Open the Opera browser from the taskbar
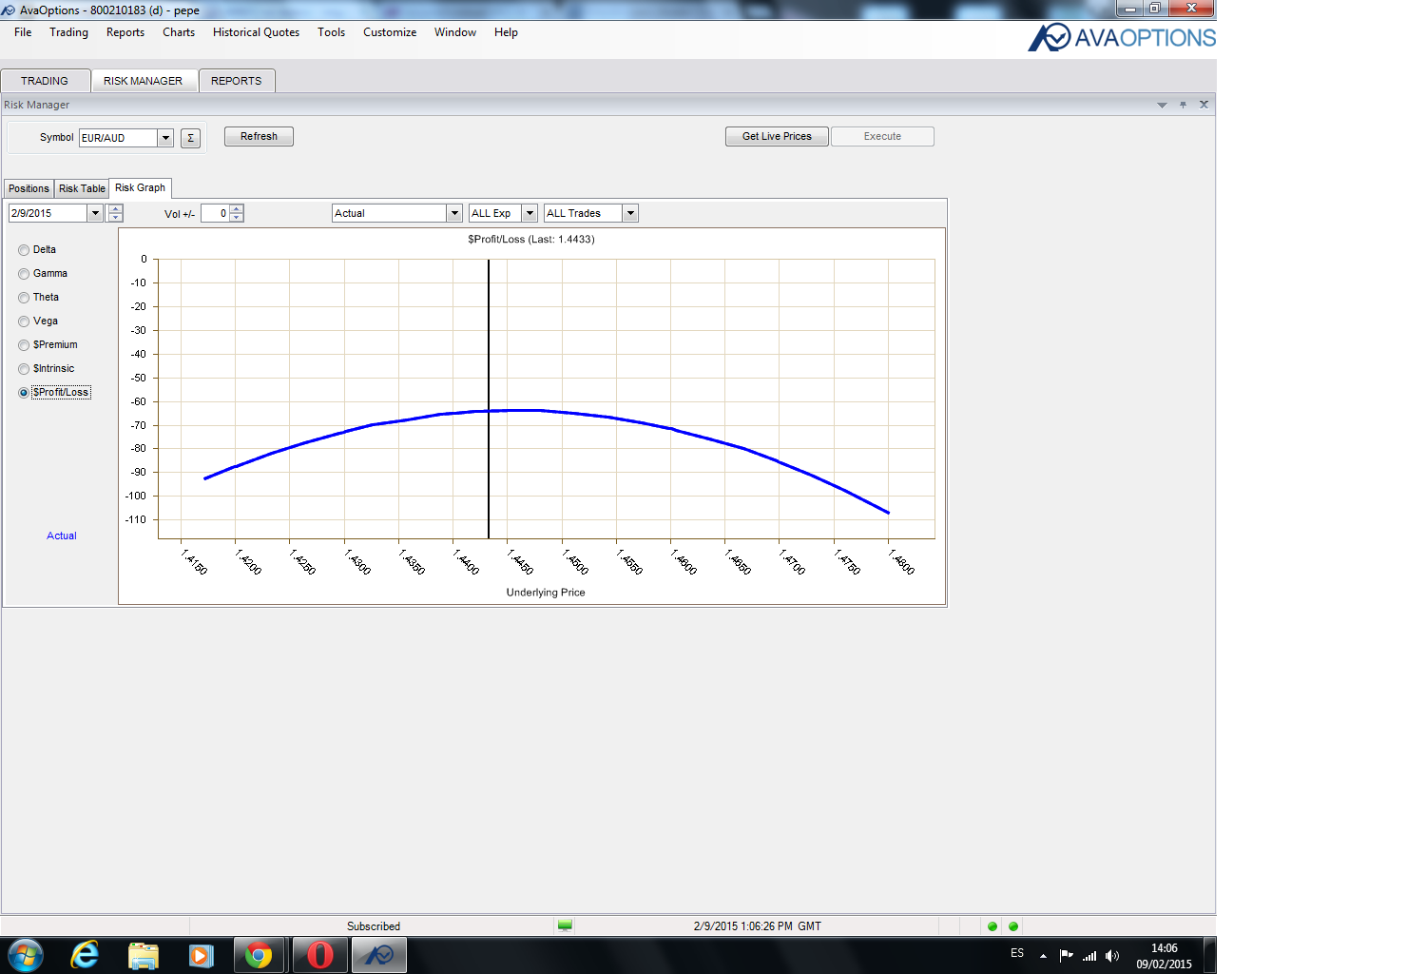 tap(320, 955)
